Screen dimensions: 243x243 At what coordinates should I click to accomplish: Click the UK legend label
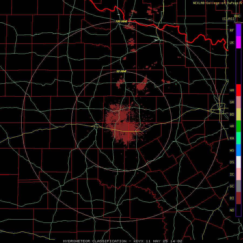point(232,42)
